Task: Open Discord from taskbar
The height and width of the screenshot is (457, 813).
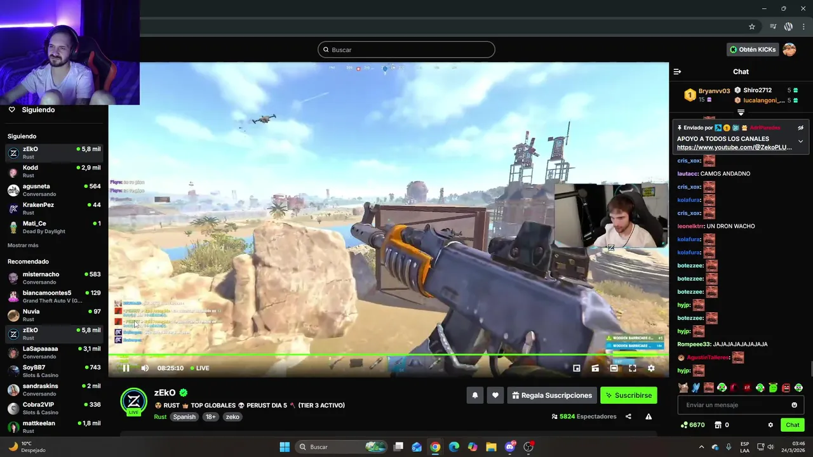Action: tap(509, 447)
